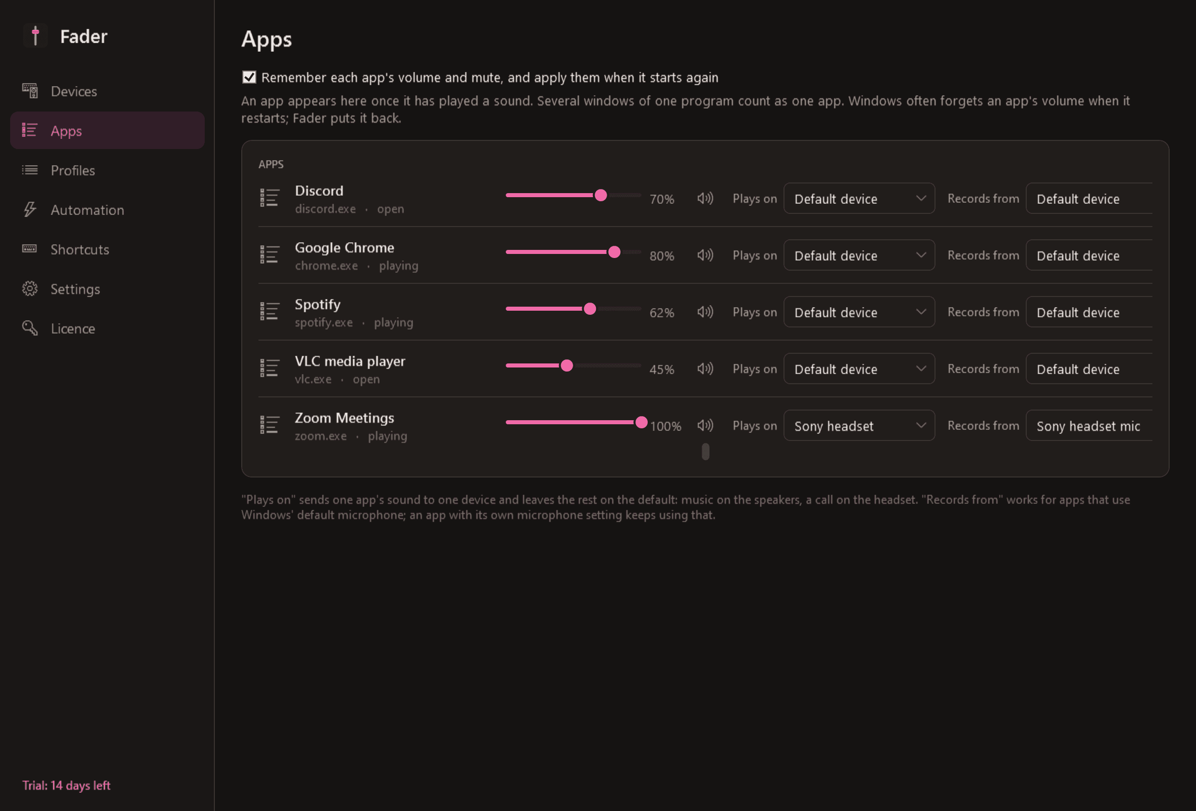
Task: Click the Google Chrome volume slider
Action: tap(573, 252)
